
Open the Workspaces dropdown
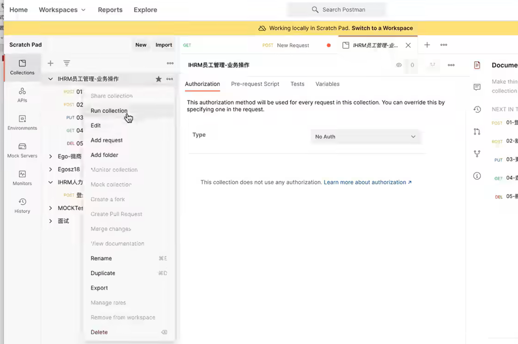pyautogui.click(x=62, y=10)
